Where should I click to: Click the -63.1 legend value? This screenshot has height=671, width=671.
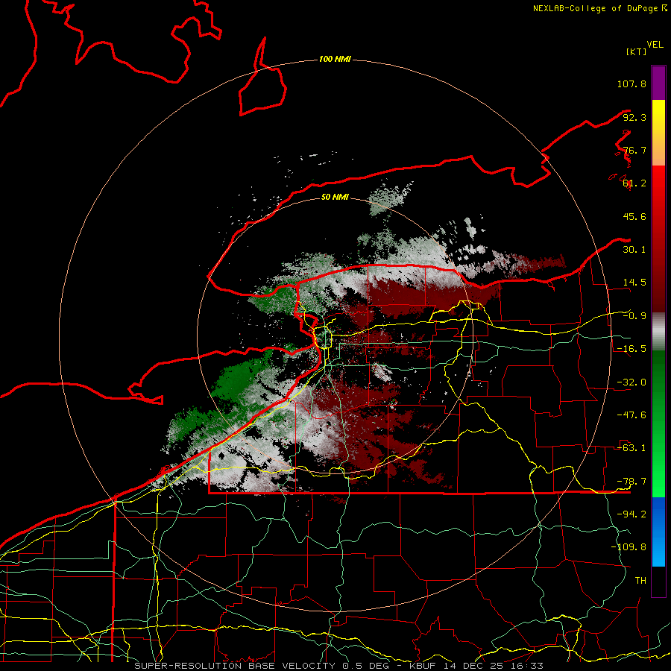pos(631,448)
